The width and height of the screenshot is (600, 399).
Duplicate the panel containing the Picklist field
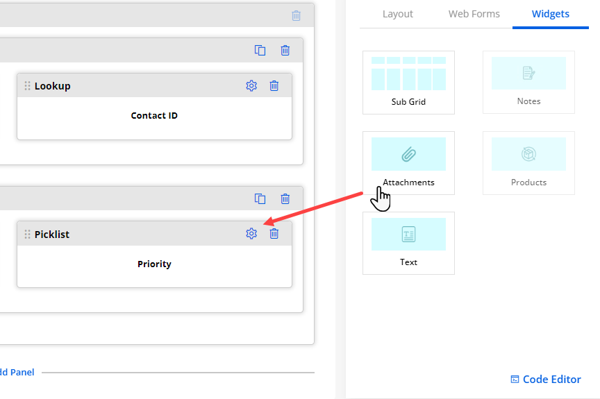coord(260,199)
